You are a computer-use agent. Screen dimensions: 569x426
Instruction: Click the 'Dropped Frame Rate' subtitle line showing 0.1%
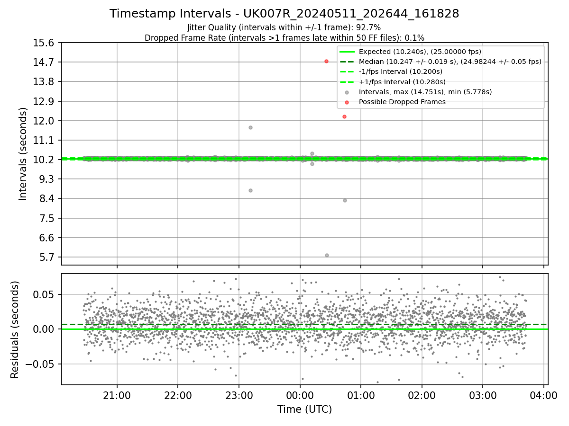pyautogui.click(x=284, y=38)
